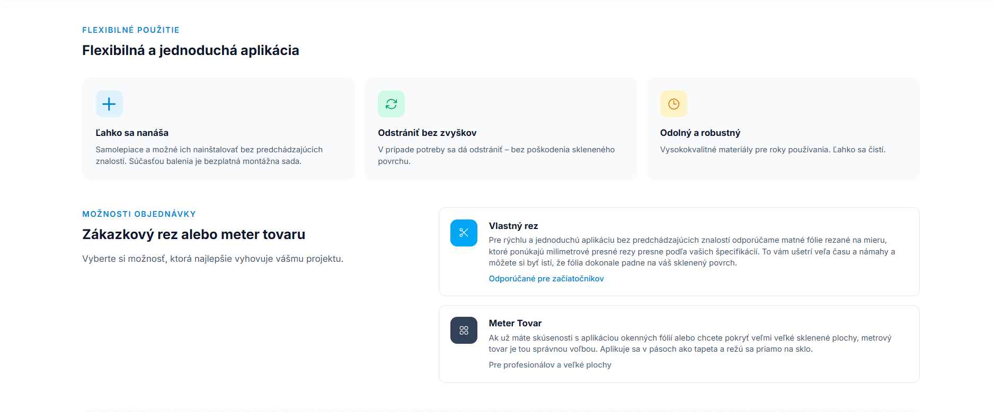
Task: Select the 'Vlastný rez' option title
Action: [513, 226]
